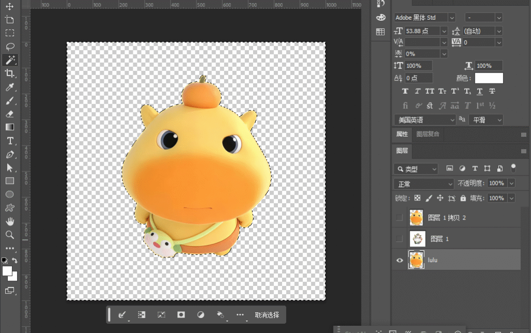The image size is (531, 333).
Task: Change screen mode icon in toolbar
Action: tap(9, 291)
